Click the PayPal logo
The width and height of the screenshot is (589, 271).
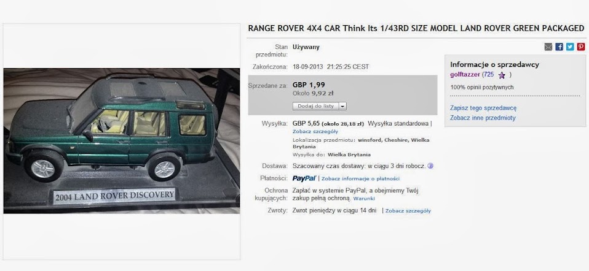[x=304, y=178]
